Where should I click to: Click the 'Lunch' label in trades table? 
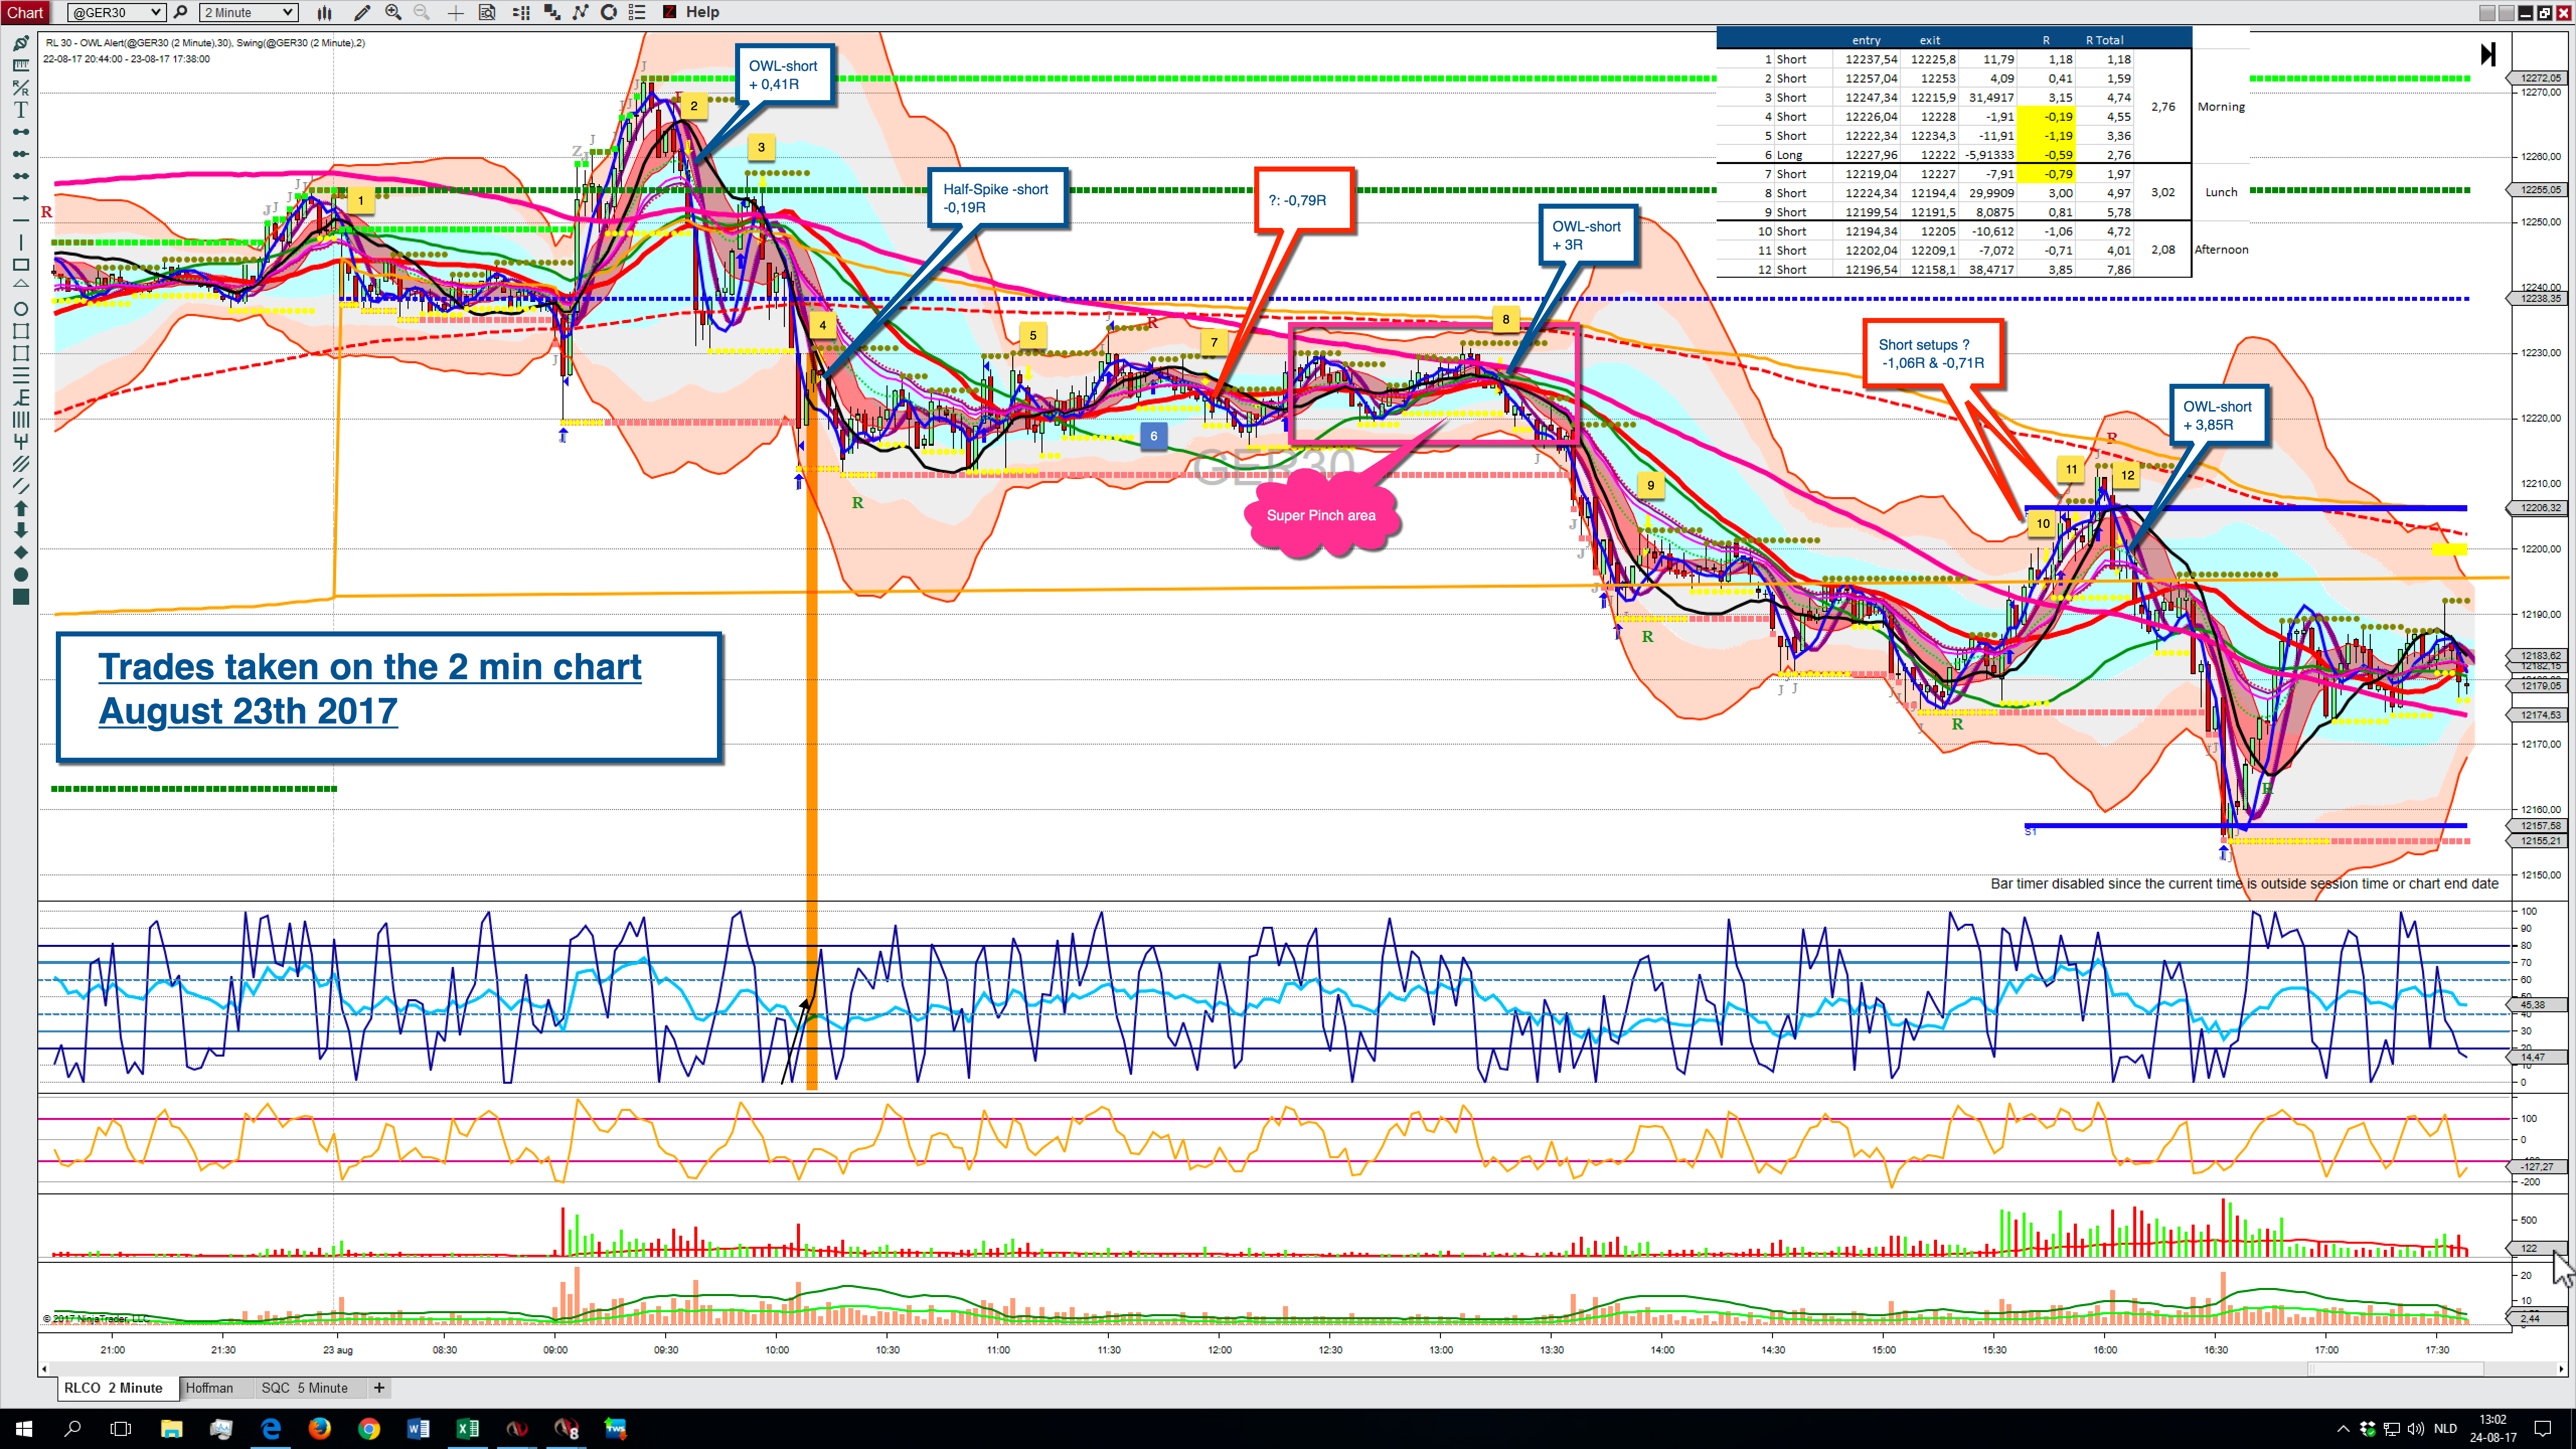(x=2221, y=192)
